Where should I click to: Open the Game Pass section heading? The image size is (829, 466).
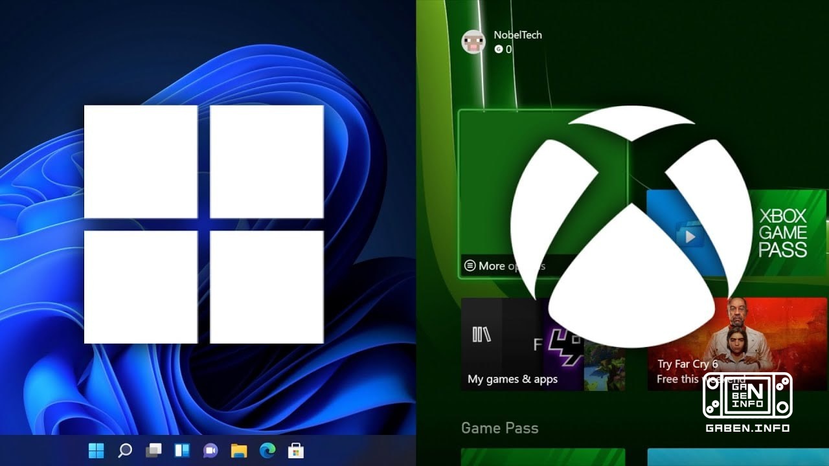click(x=499, y=428)
